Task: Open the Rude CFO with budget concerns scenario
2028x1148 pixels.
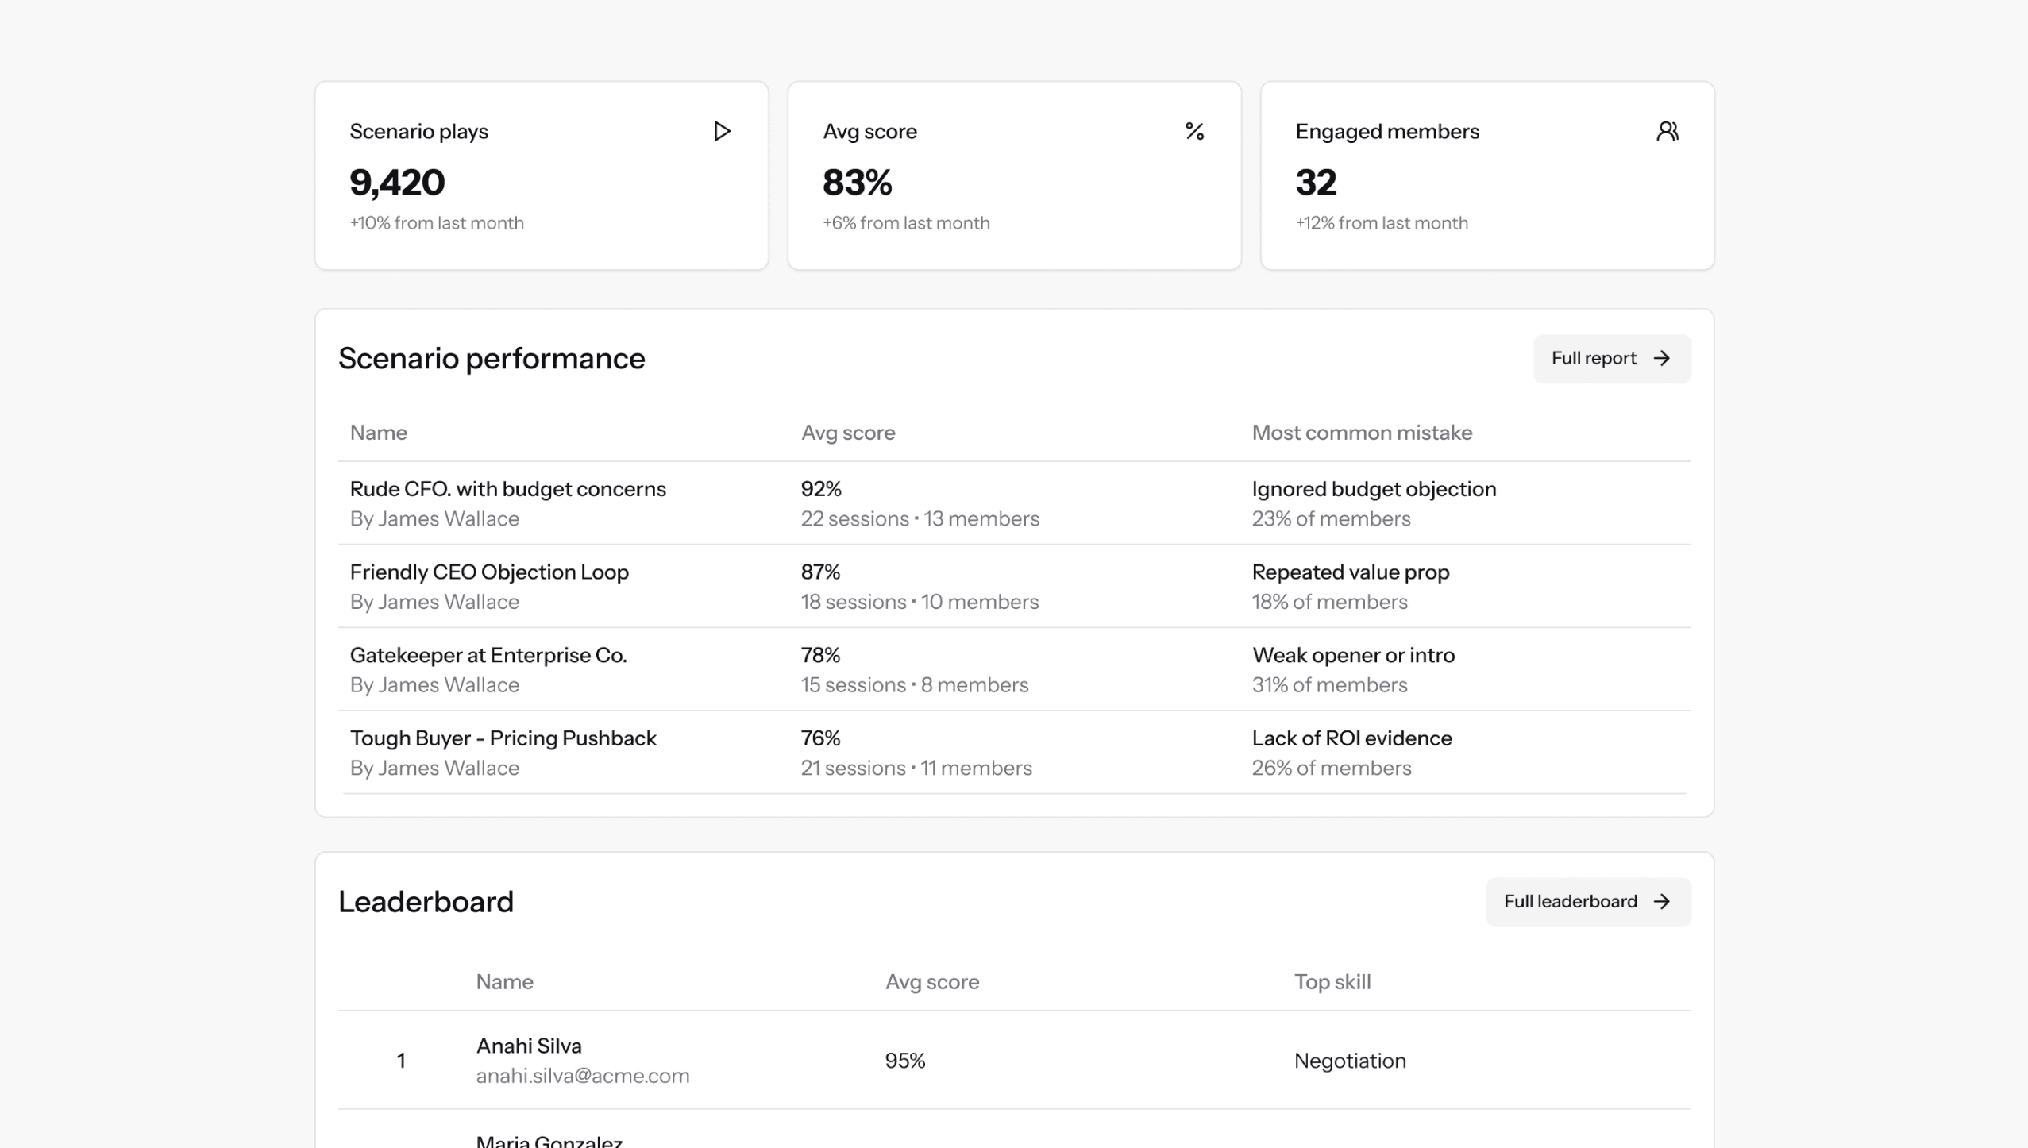Action: (x=507, y=489)
